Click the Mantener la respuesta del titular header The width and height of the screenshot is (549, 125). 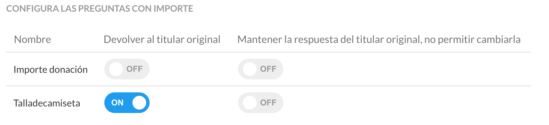pyautogui.click(x=379, y=39)
